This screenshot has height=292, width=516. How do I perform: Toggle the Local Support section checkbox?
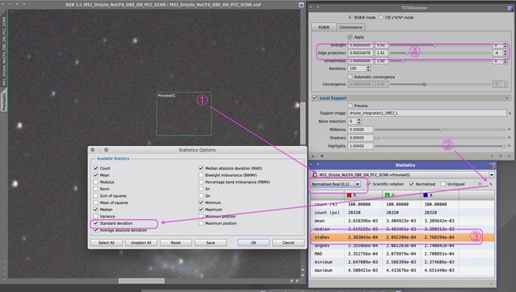point(315,98)
